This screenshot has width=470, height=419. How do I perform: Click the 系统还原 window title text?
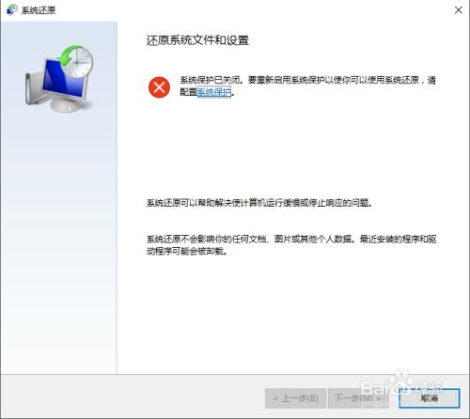(x=39, y=10)
